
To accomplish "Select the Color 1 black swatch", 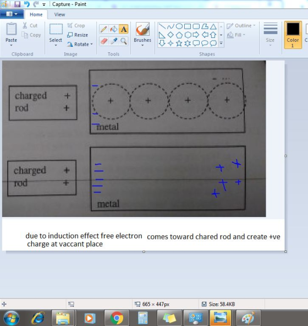I will [x=293, y=35].
